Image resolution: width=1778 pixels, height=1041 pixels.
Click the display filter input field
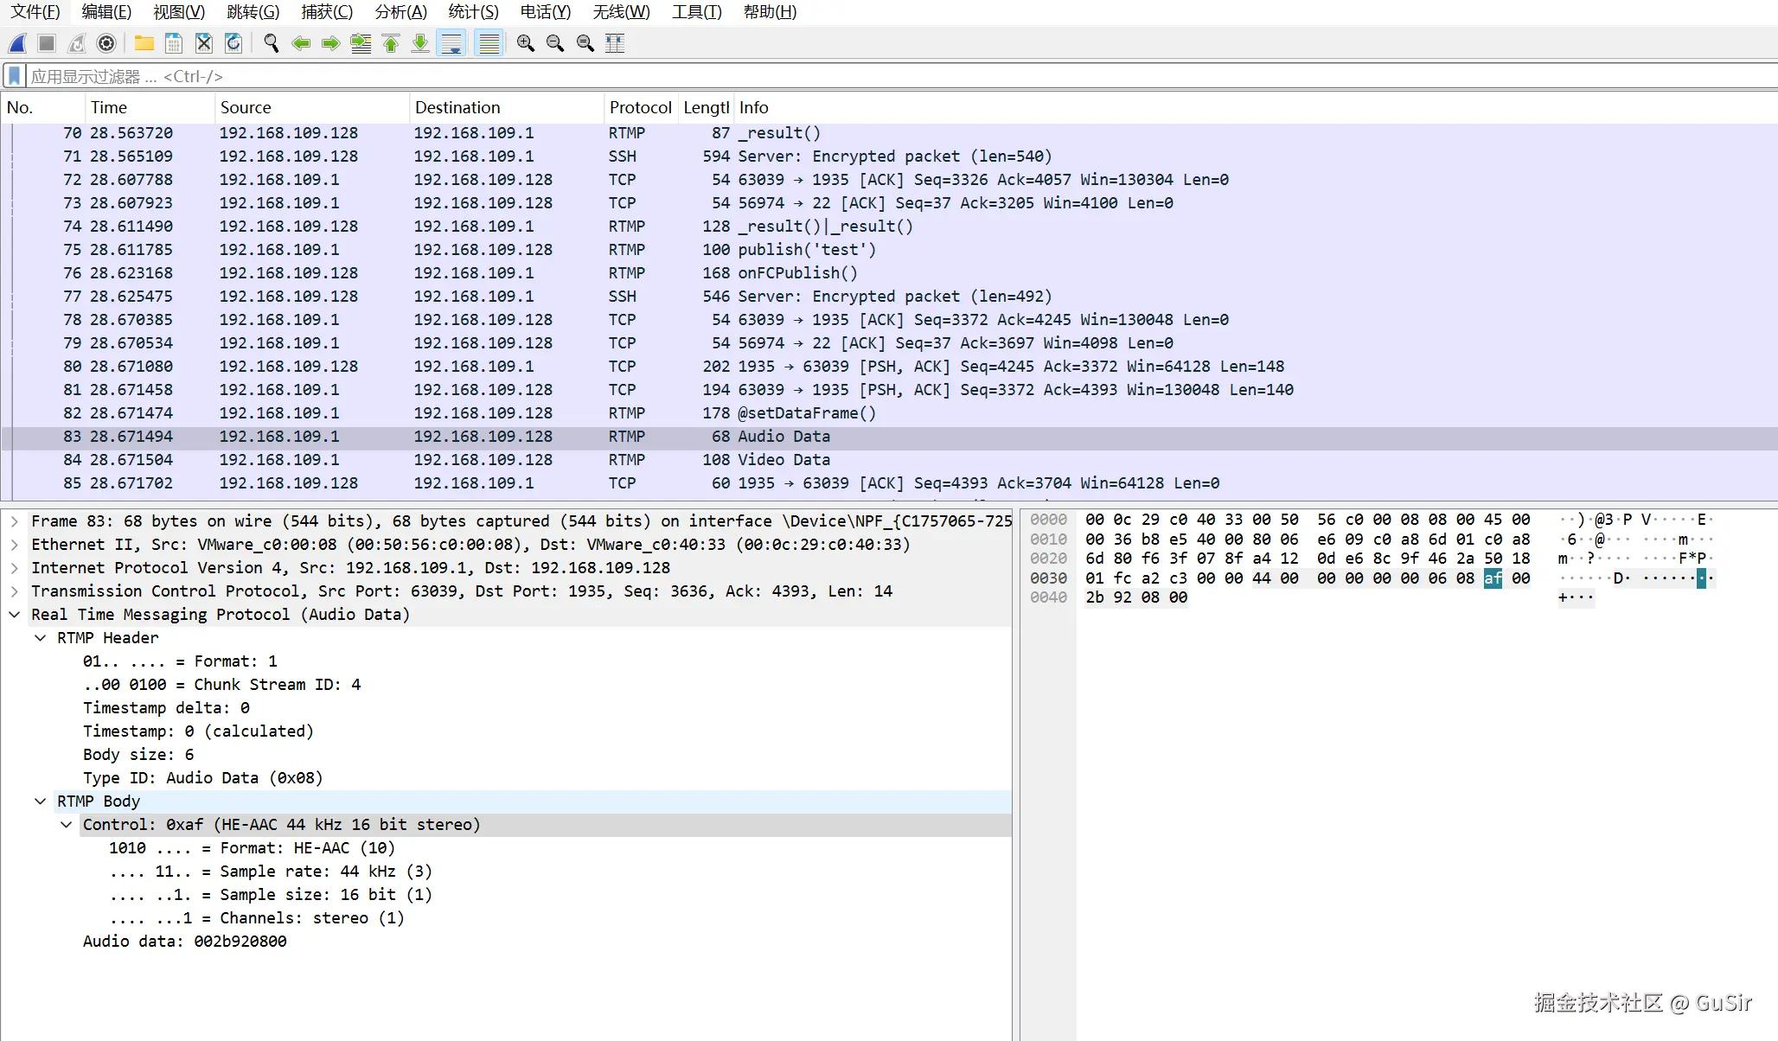(x=865, y=76)
